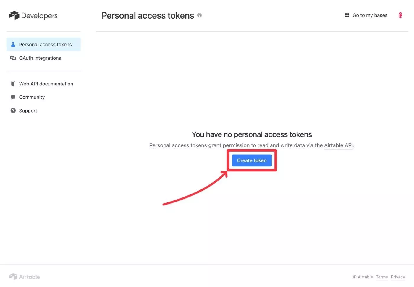This screenshot has height=287, width=414.
Task: Open the Support link in the sidebar
Action: click(28, 111)
